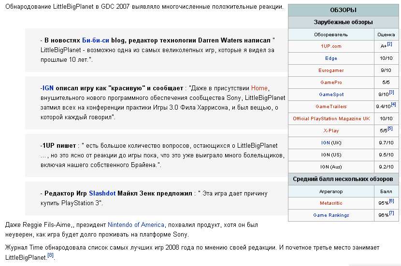
Task: Open the Eurogamer reviewer link
Action: [331, 70]
